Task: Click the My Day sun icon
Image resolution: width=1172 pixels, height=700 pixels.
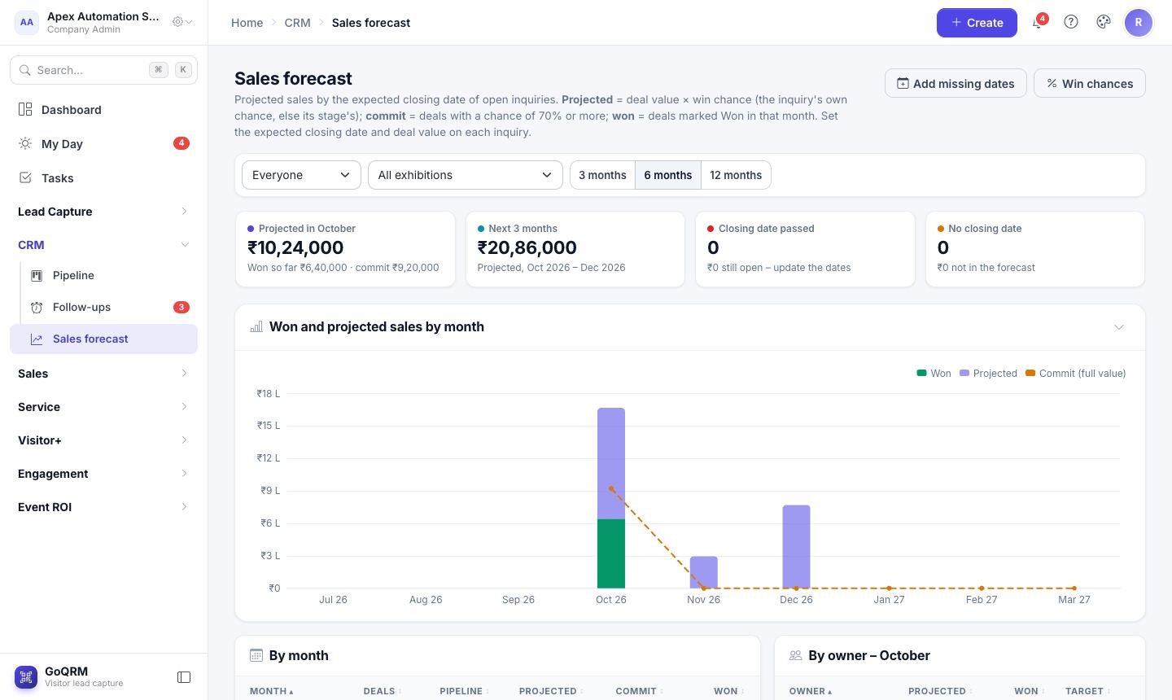Action: coord(25,144)
